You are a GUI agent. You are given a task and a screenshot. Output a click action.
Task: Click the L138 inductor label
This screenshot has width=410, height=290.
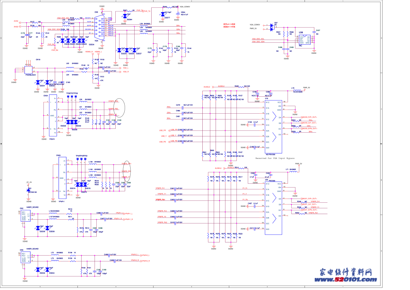91,162
